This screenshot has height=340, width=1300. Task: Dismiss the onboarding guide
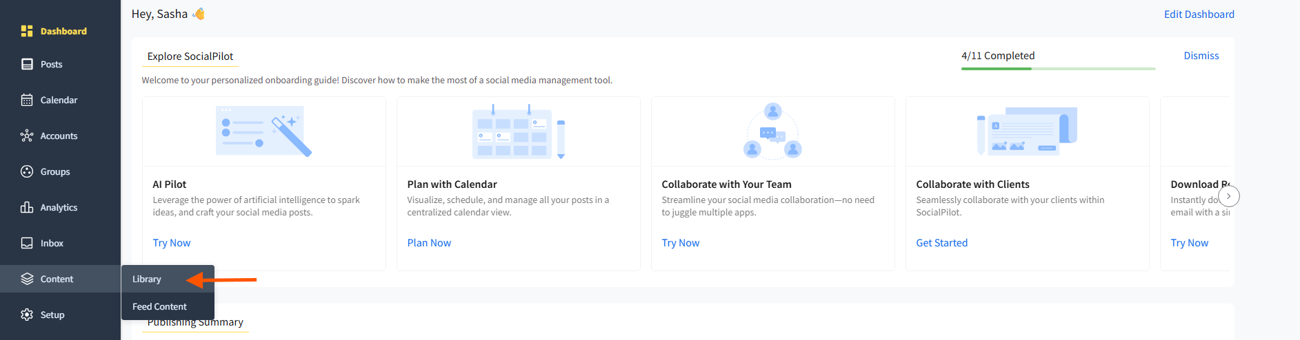tap(1201, 56)
